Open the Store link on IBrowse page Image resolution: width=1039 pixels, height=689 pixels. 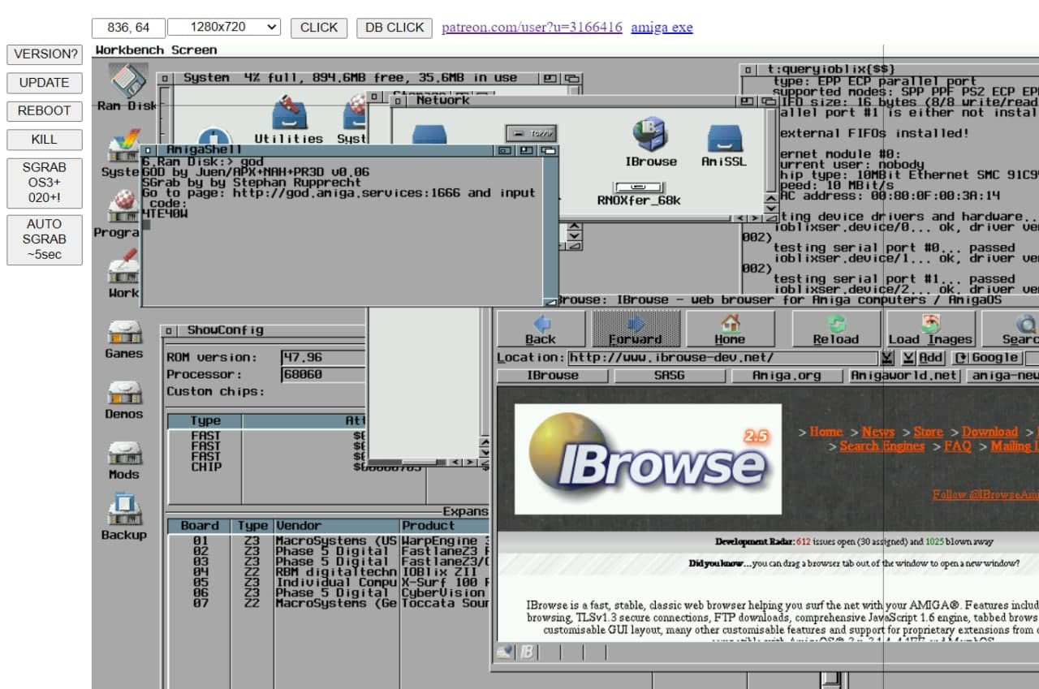point(928,433)
